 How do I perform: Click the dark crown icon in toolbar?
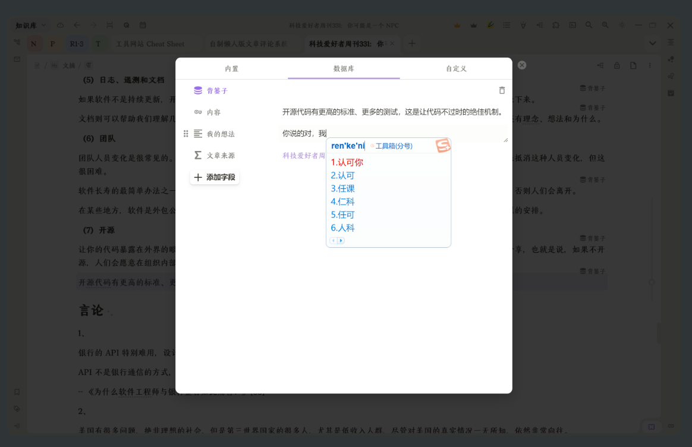point(474,25)
